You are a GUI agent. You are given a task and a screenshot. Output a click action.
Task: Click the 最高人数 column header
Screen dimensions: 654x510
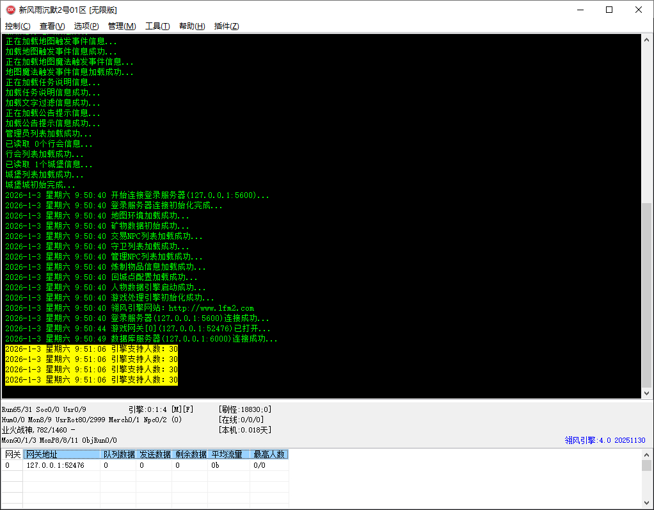[x=269, y=454]
